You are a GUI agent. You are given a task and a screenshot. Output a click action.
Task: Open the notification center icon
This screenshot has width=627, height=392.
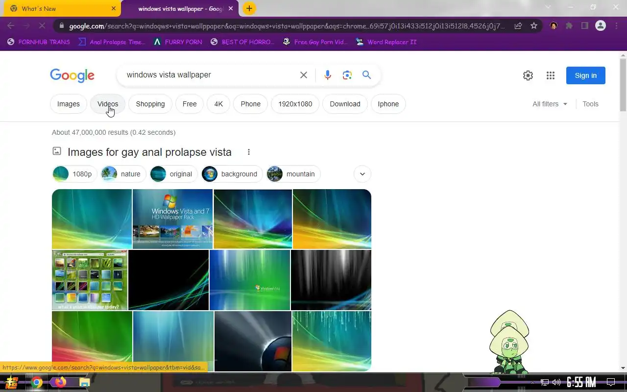[611, 382]
